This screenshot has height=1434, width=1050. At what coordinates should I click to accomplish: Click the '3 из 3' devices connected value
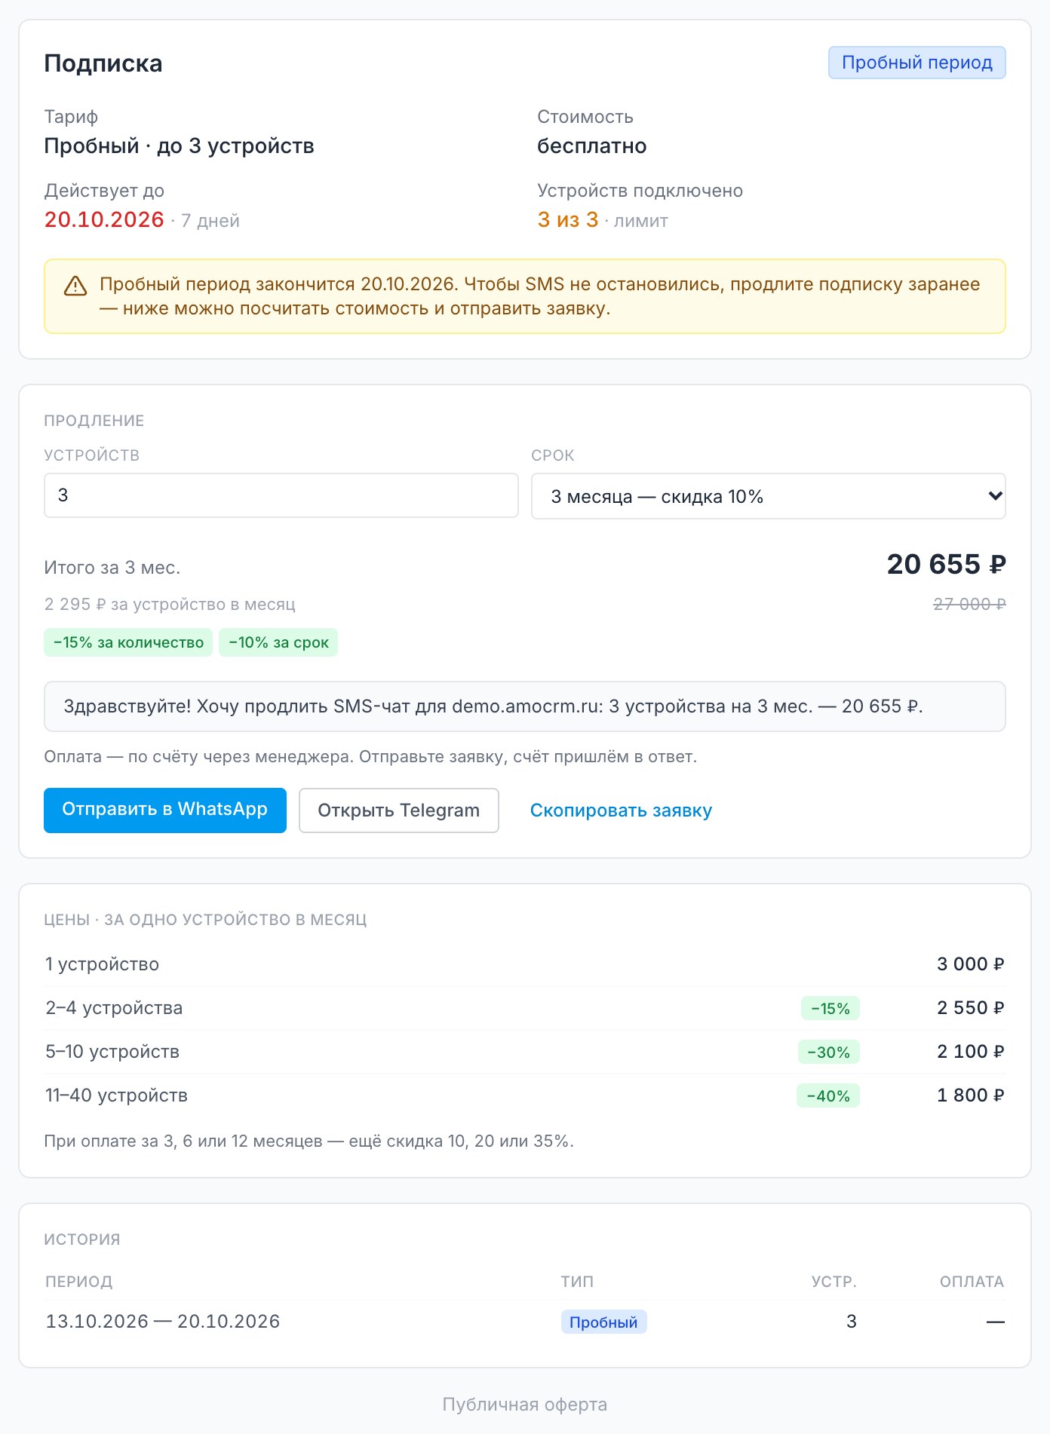pyautogui.click(x=568, y=219)
